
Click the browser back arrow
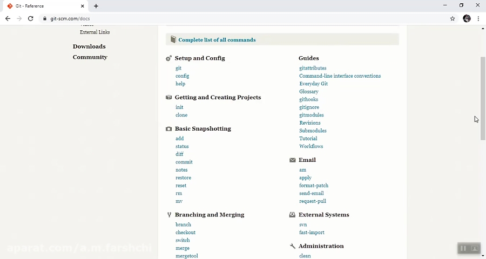coord(8,18)
